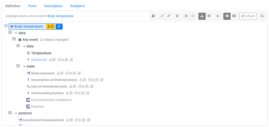Click the sun icon in the toolbar
Screen dimensions: 269x127
tap(193, 16)
